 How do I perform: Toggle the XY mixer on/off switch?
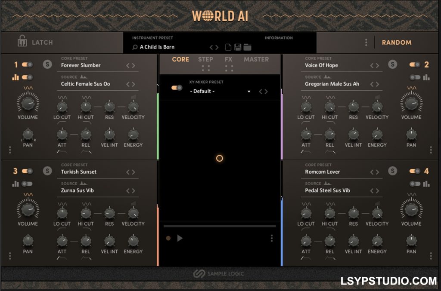coord(177,88)
